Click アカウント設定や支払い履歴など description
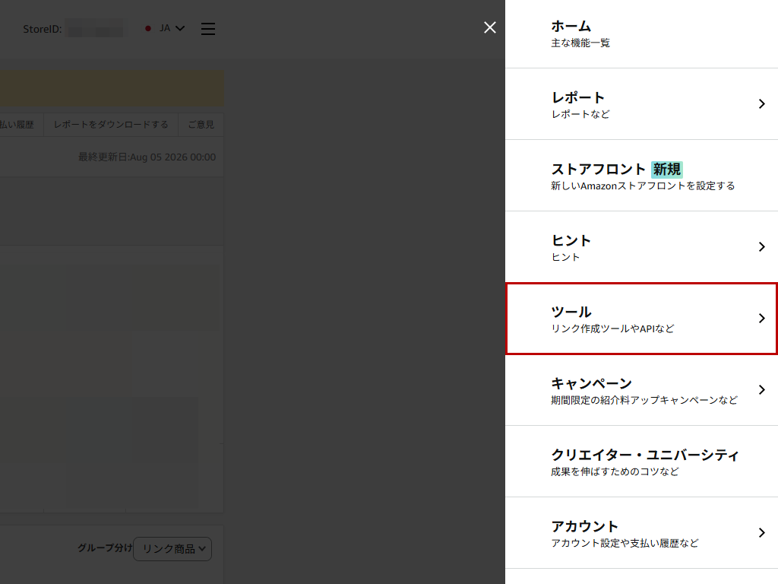This screenshot has width=778, height=584. point(625,543)
